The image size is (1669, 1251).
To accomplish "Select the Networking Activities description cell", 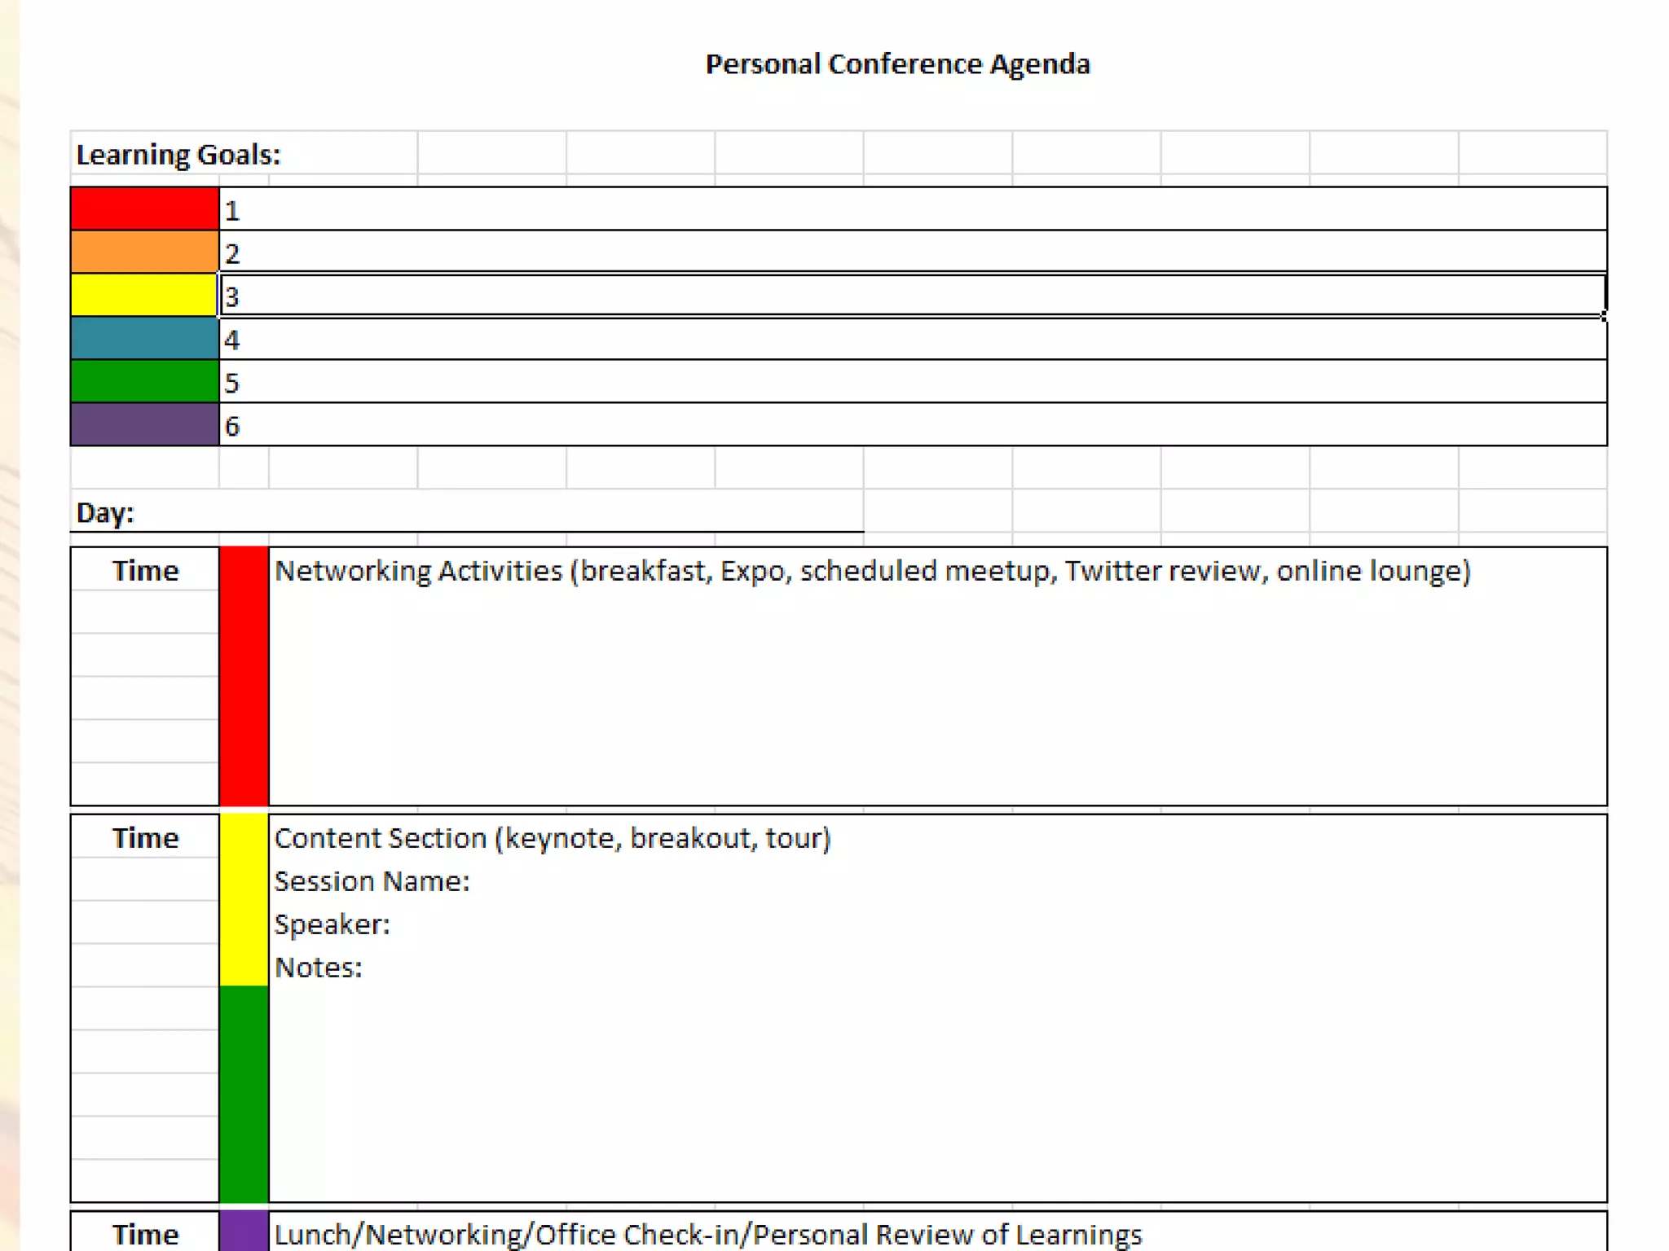I will (872, 571).
